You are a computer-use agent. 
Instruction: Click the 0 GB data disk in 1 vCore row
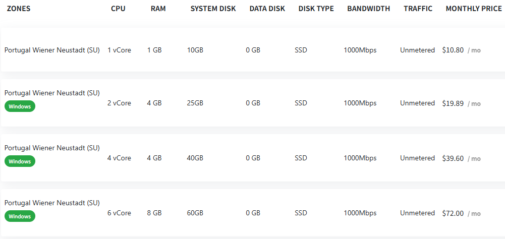pos(253,50)
